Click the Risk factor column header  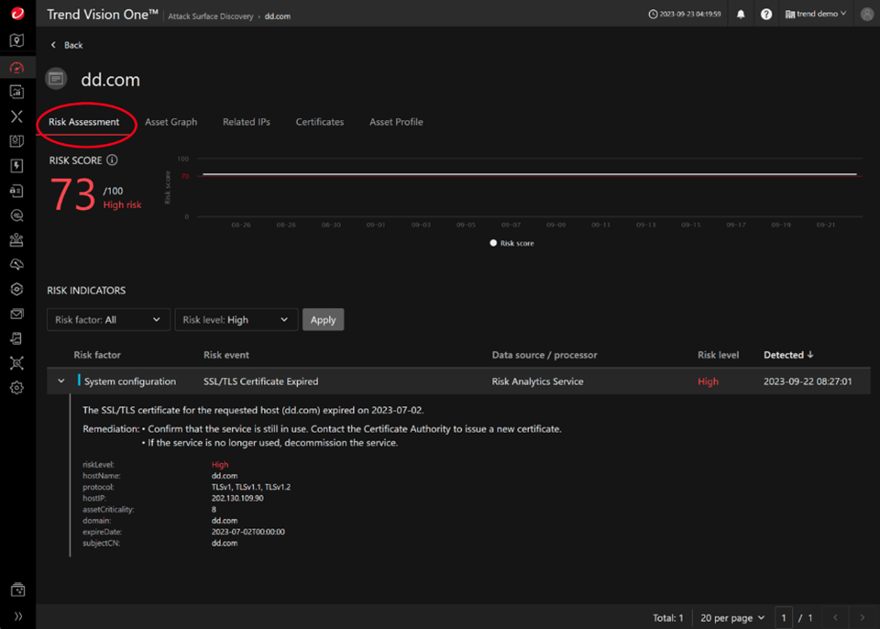coord(97,355)
